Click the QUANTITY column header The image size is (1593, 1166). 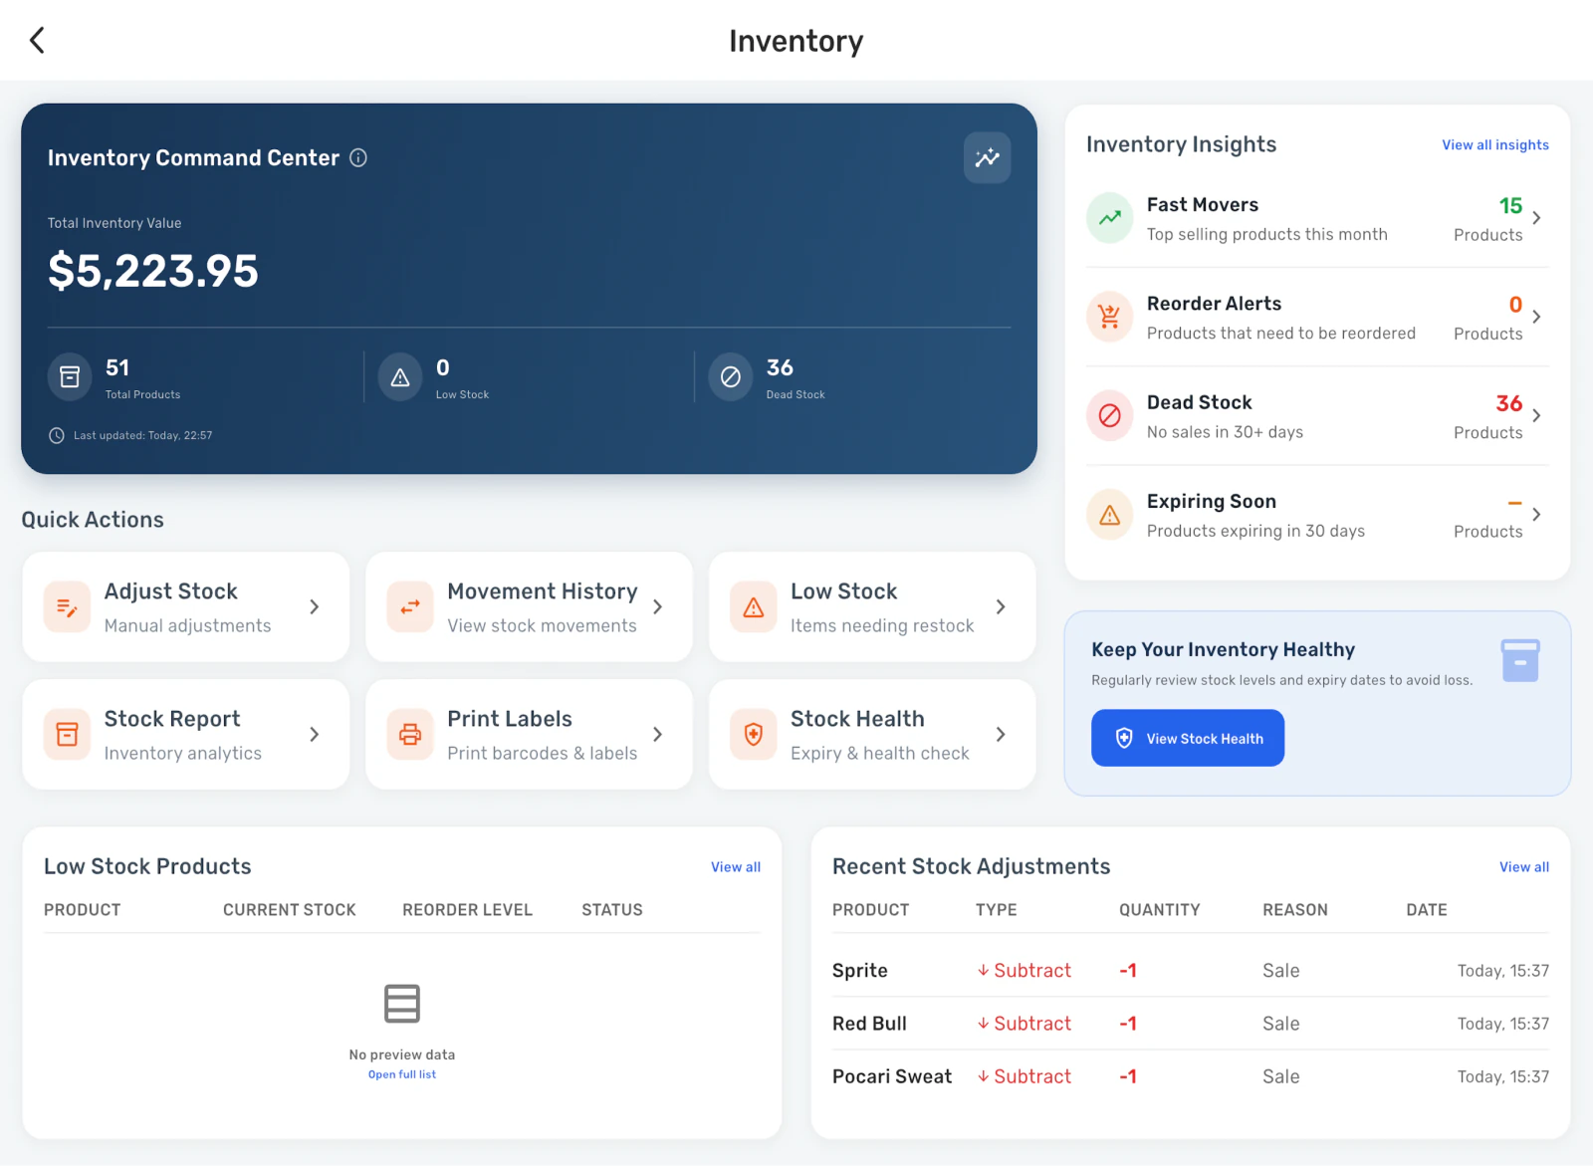1159,910
